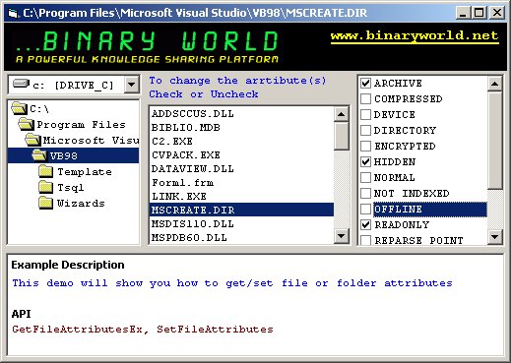Image resolution: width=511 pixels, height=363 pixels.
Task: Click the drive icon in drive selector
Action: (x=21, y=85)
